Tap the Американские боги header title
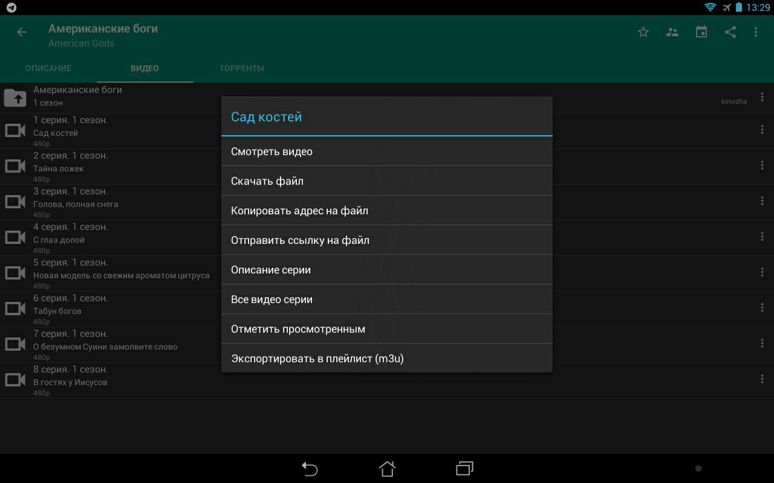Screen dimensions: 774x483 [x=103, y=28]
